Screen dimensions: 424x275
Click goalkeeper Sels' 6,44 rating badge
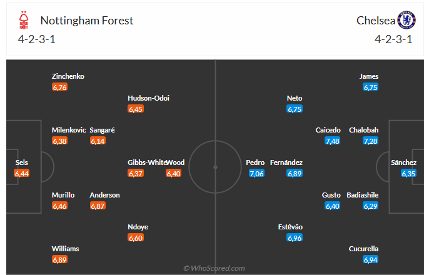click(22, 173)
